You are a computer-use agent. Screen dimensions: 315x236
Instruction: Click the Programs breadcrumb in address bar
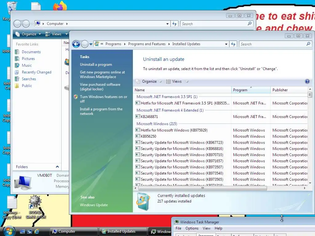(x=113, y=44)
